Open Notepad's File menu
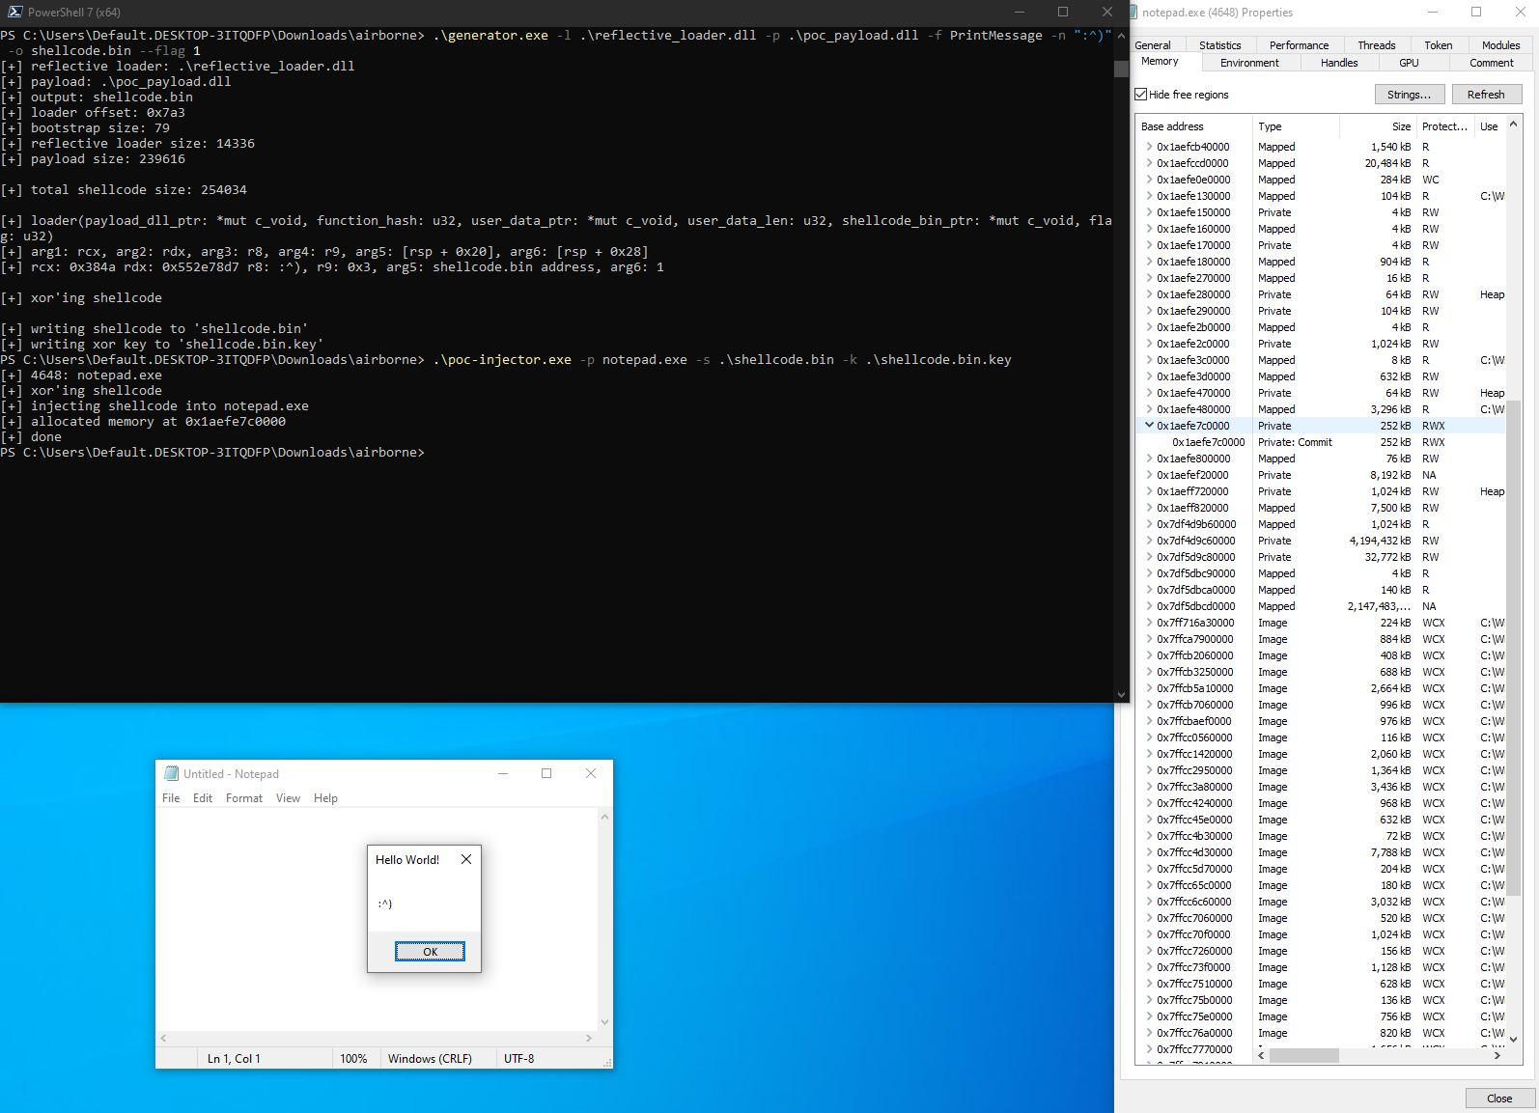The height and width of the screenshot is (1113, 1539). pos(171,798)
